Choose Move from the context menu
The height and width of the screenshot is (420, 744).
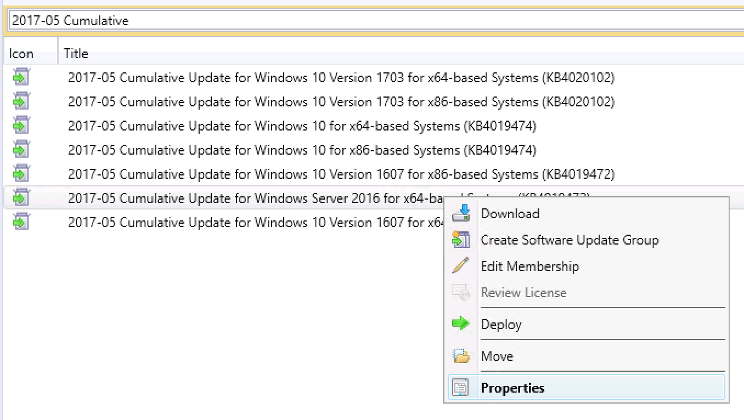[x=497, y=356]
